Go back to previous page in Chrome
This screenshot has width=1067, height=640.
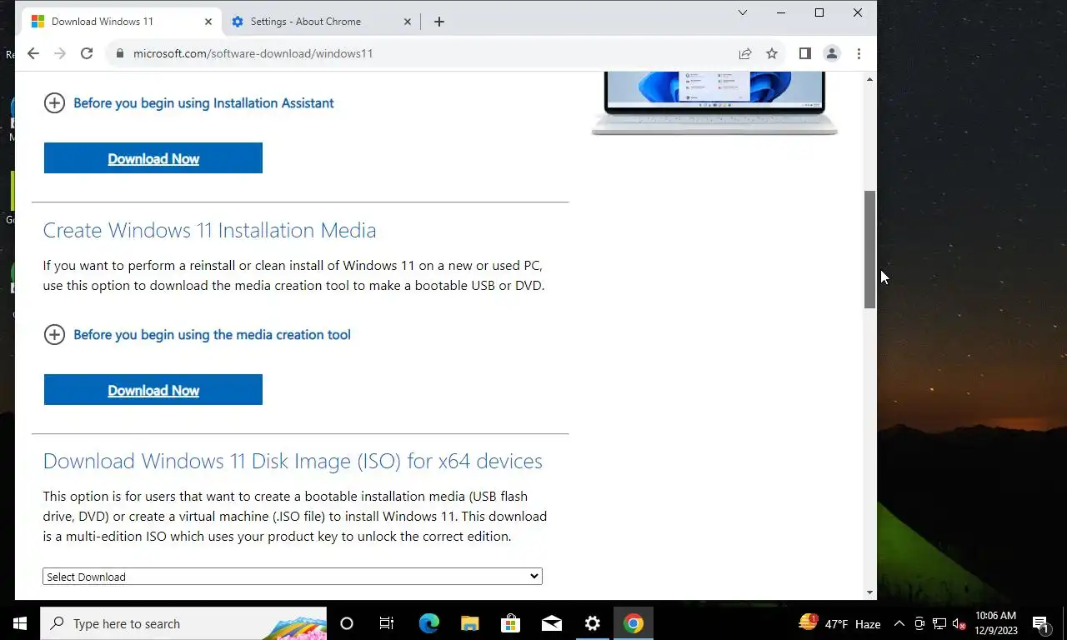click(x=33, y=53)
